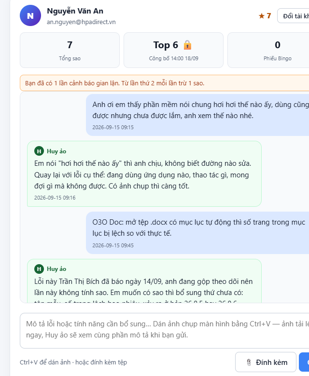Viewport: 309px width, 376px height.
Task: Click the orange star rating icon
Action: pos(262,16)
